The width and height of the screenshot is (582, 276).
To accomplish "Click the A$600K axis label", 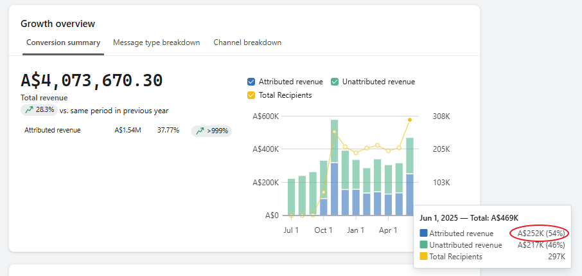I will pos(266,116).
